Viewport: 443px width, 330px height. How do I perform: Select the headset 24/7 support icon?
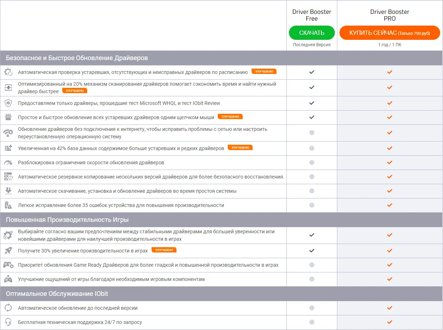click(x=8, y=323)
